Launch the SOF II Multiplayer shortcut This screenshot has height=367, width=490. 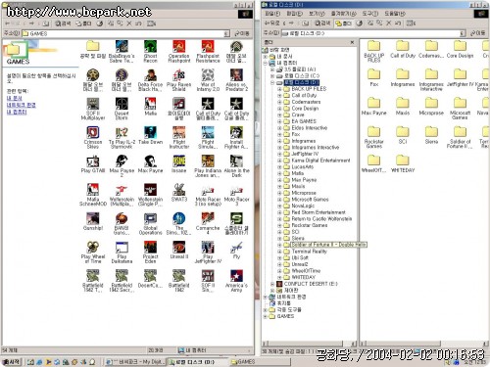[93, 109]
